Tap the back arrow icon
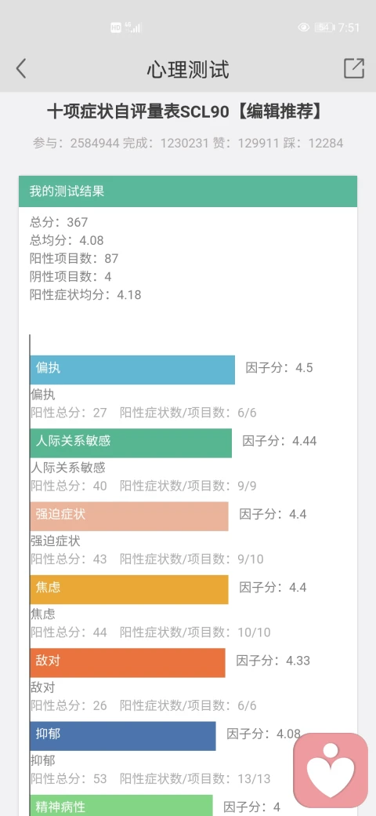 [21, 69]
